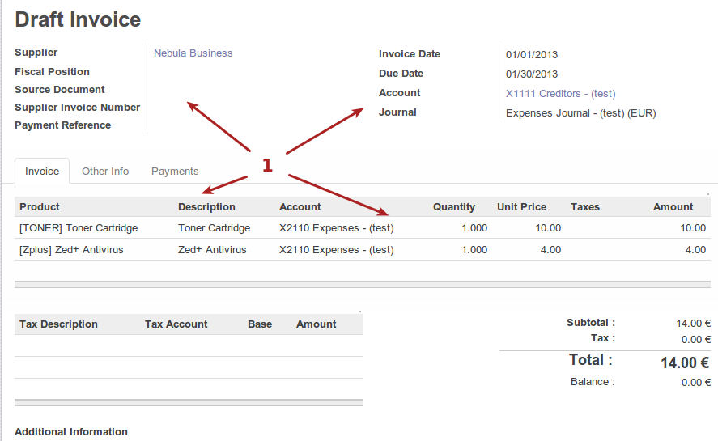
Task: Click the Tax Account column header
Action: point(176,324)
